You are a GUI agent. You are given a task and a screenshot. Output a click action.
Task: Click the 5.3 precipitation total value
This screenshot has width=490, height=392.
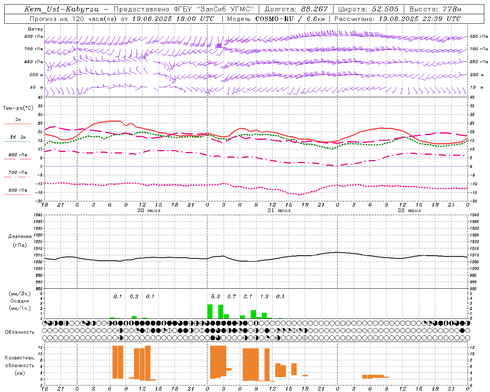click(216, 297)
